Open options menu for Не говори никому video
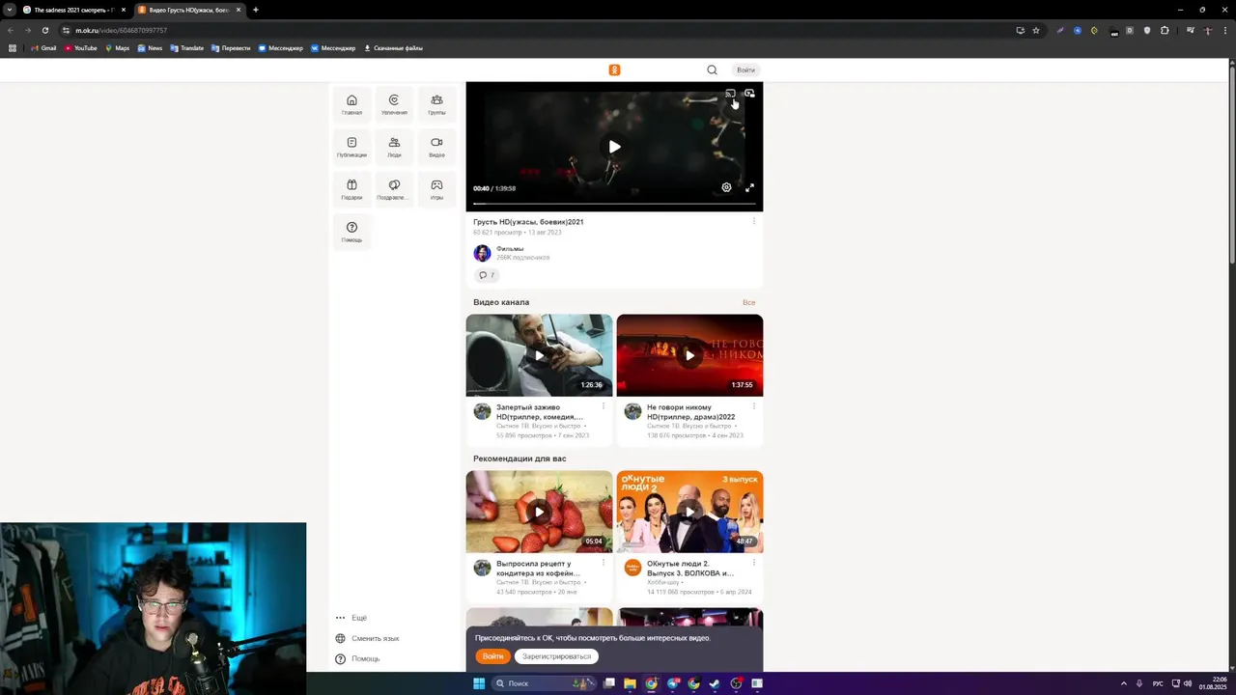Image resolution: width=1236 pixels, height=695 pixels. click(754, 406)
